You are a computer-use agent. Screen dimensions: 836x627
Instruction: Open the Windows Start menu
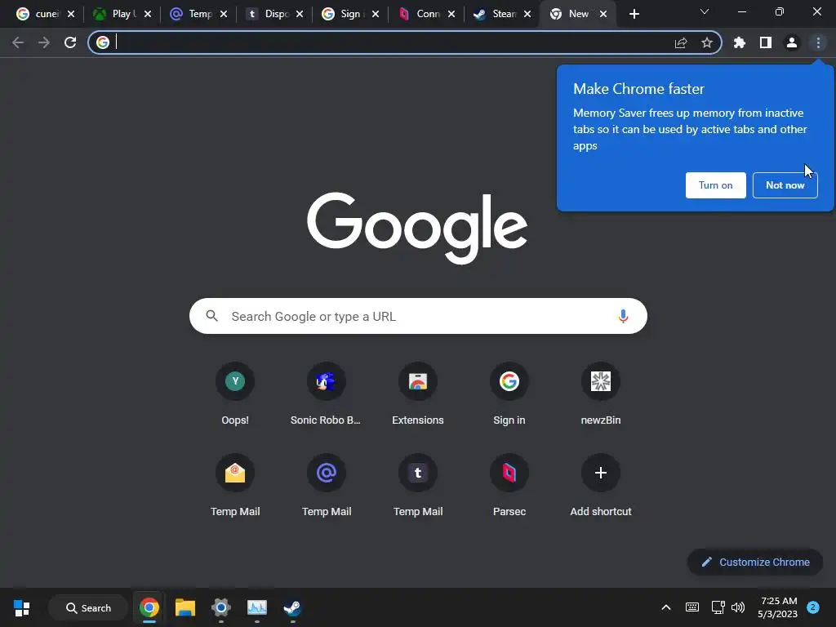click(22, 607)
